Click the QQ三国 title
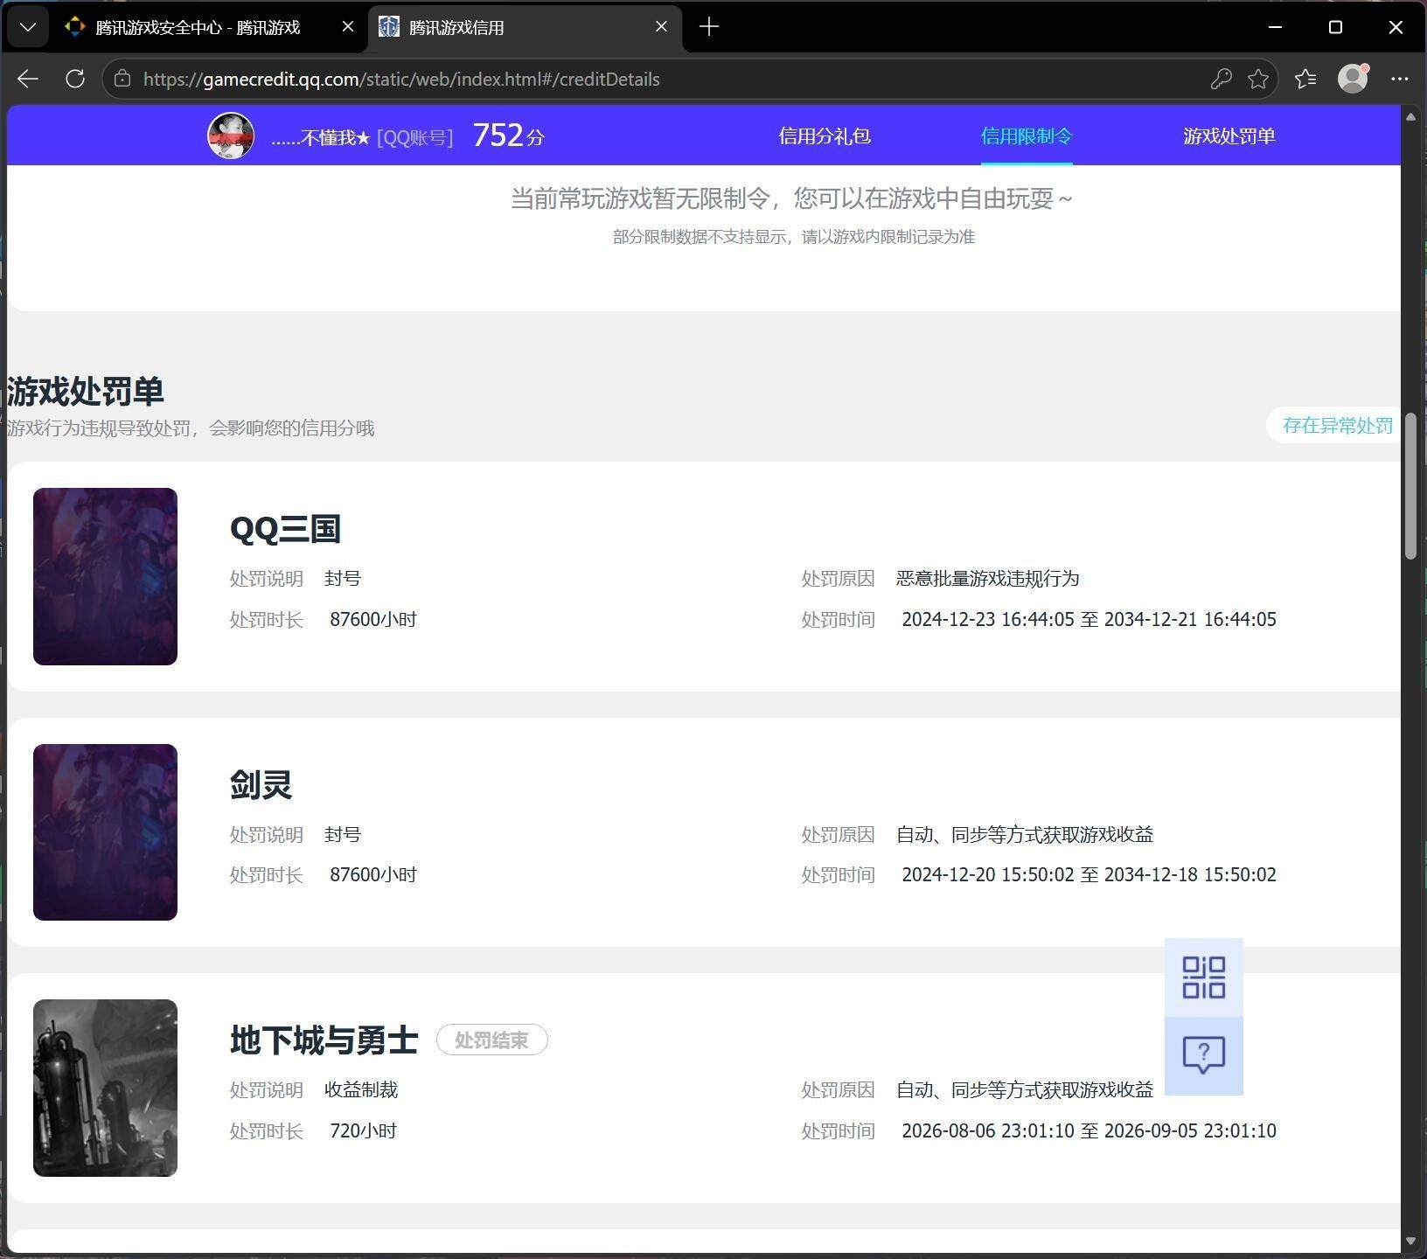Image resolution: width=1427 pixels, height=1259 pixels. [x=285, y=529]
